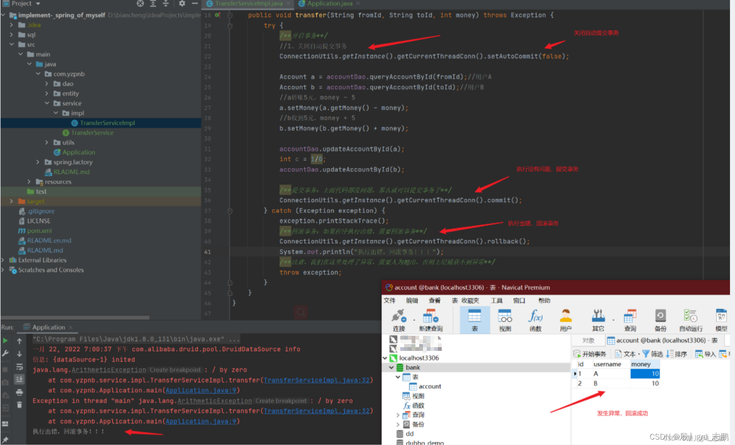
Task: Click the Navicat 连接 connection icon
Action: pos(399,320)
